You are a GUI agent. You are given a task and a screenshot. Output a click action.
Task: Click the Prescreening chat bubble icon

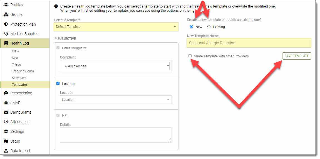pyautogui.click(x=6, y=93)
